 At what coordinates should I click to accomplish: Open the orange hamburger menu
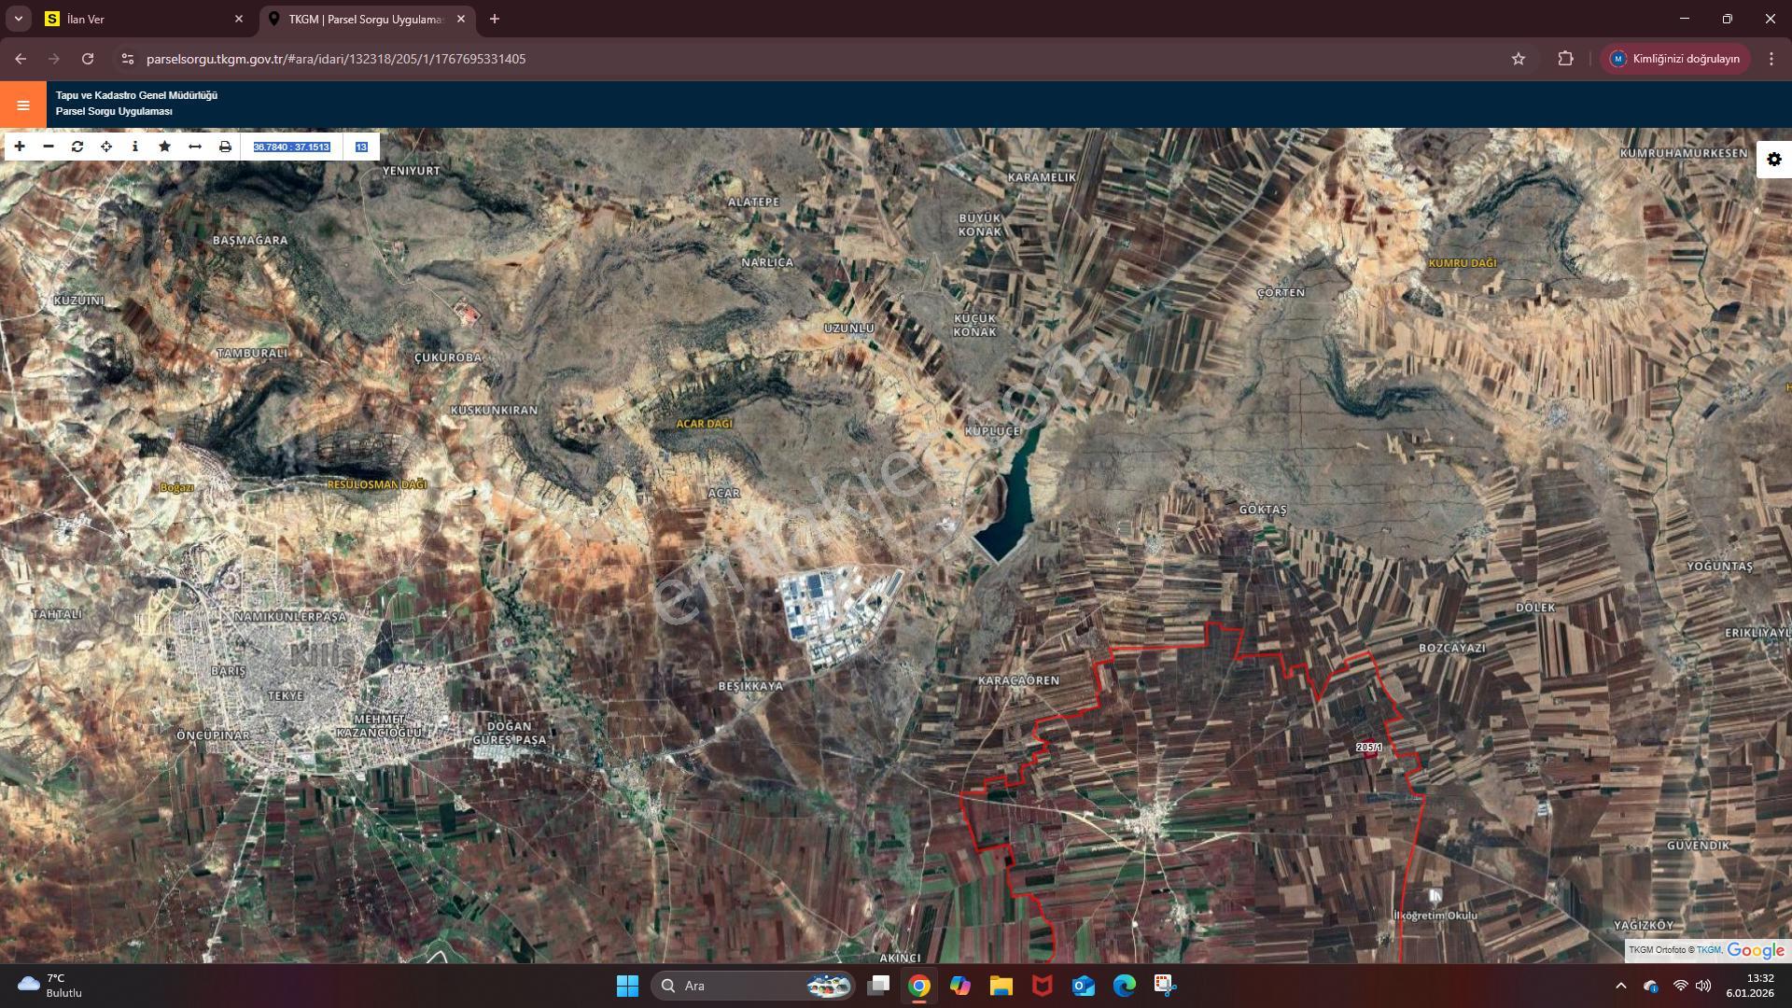click(x=23, y=105)
